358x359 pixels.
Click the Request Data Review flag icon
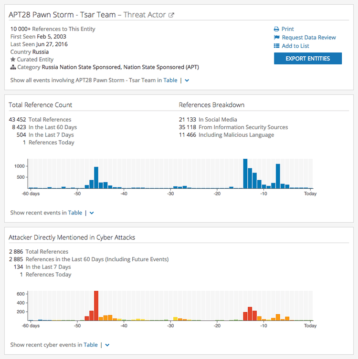(x=276, y=38)
